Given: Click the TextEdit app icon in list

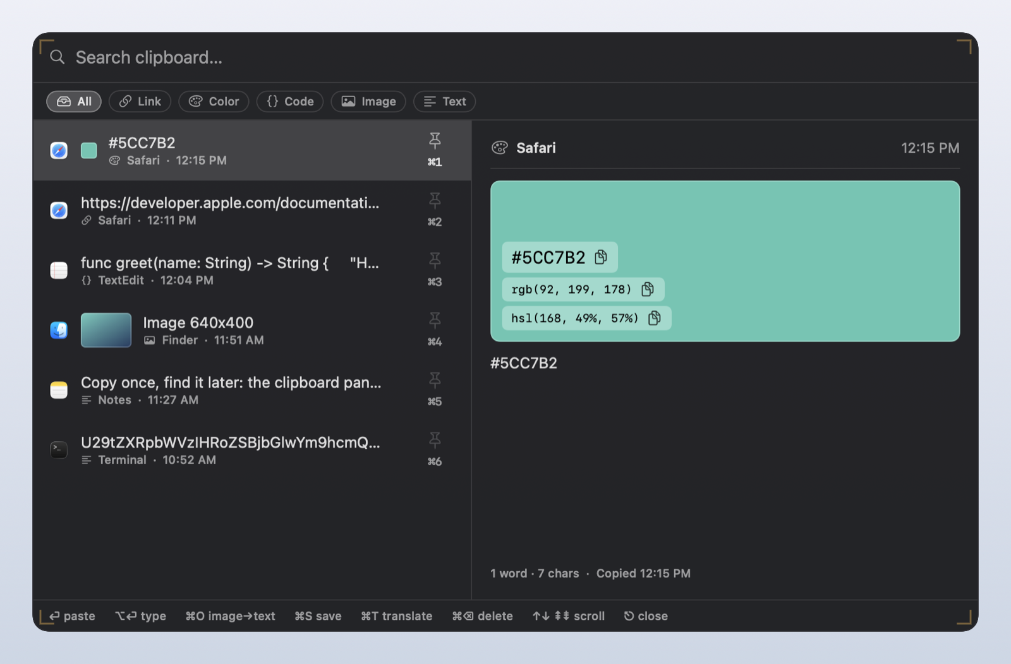Looking at the screenshot, I should click(59, 271).
